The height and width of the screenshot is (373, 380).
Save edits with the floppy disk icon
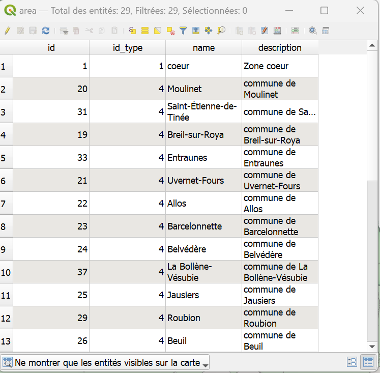click(x=33, y=31)
